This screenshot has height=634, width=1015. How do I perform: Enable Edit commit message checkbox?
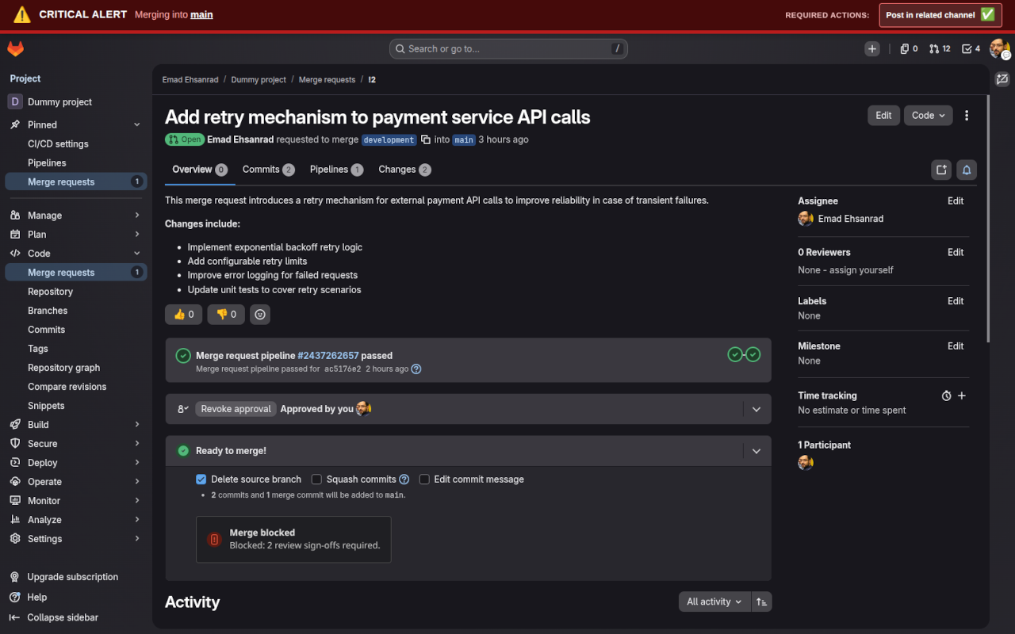click(x=424, y=479)
